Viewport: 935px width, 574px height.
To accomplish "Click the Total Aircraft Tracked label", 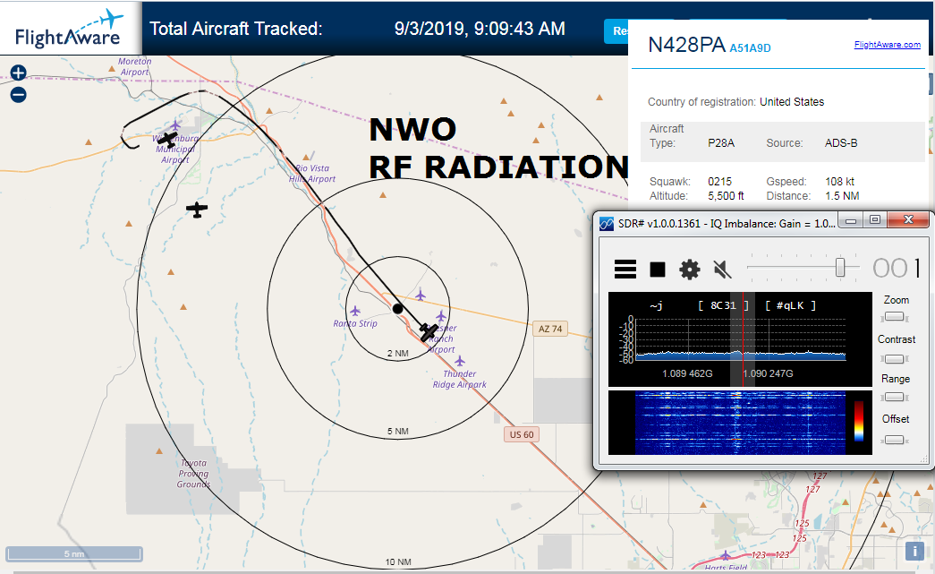I will pos(236,29).
